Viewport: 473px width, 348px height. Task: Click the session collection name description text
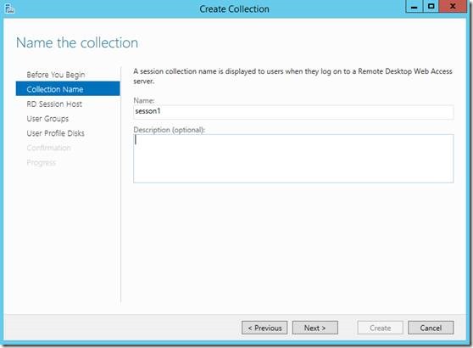tap(292, 76)
